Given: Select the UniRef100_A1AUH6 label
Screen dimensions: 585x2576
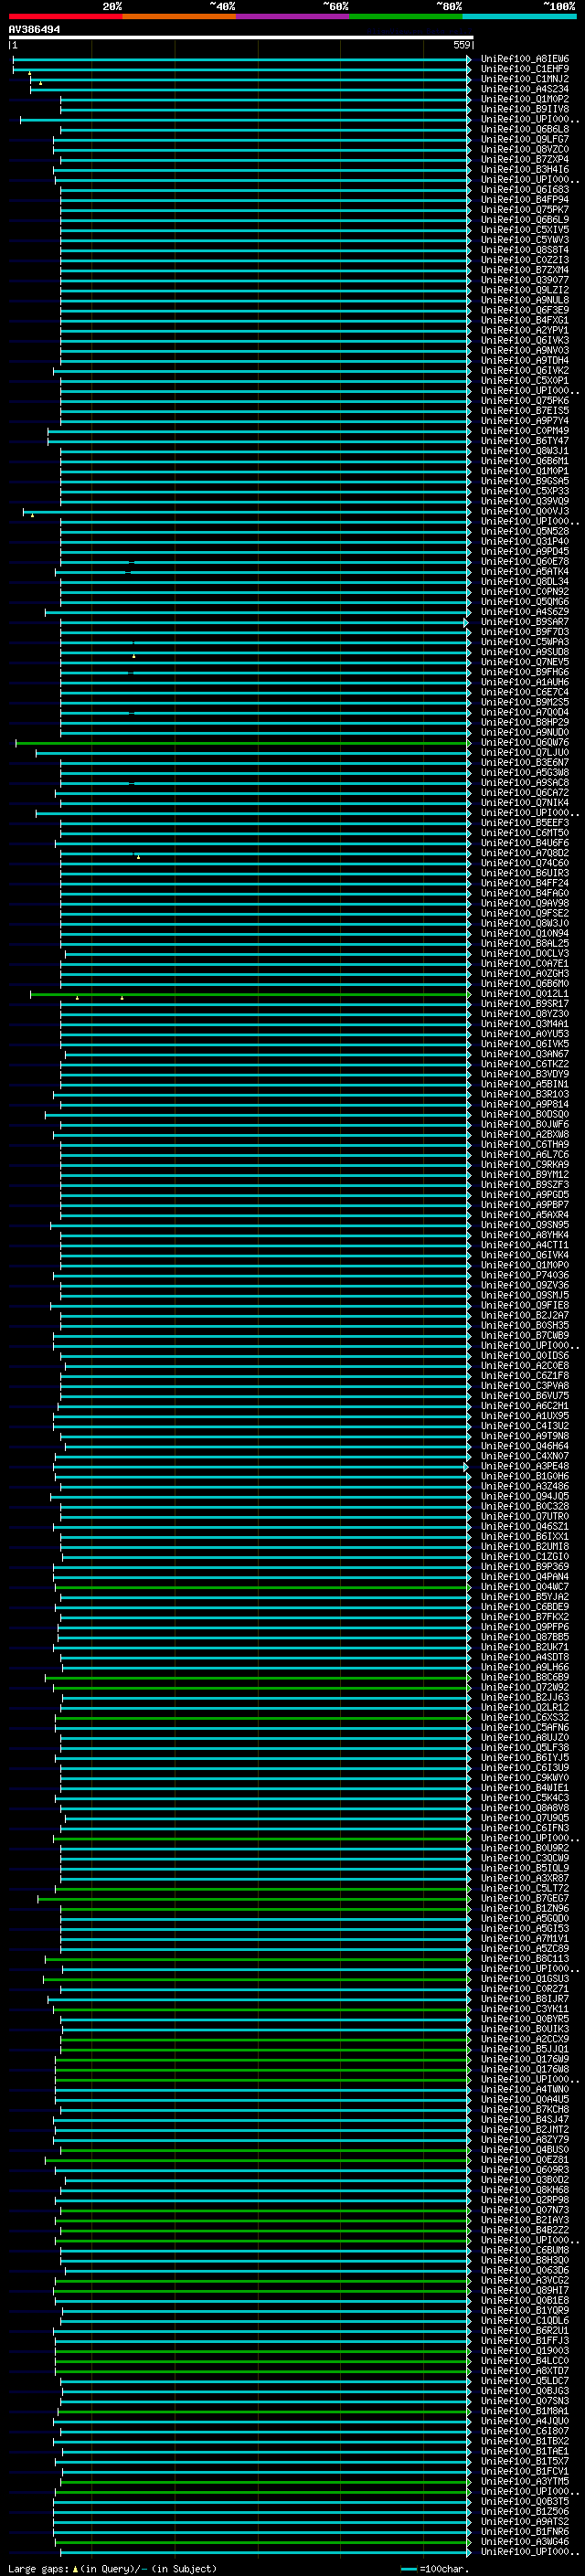Looking at the screenshot, I should 524,682.
